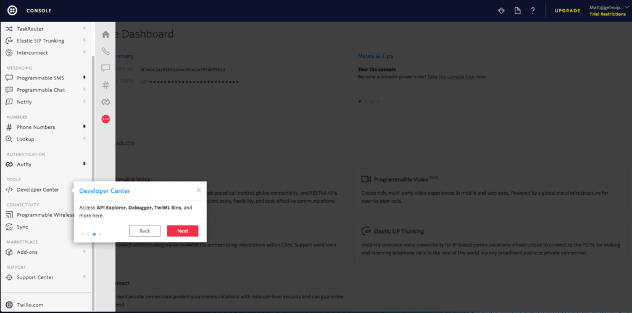Toggle pin for Elastic SIP Trunking
This screenshot has width=632, height=313.
coord(84,41)
